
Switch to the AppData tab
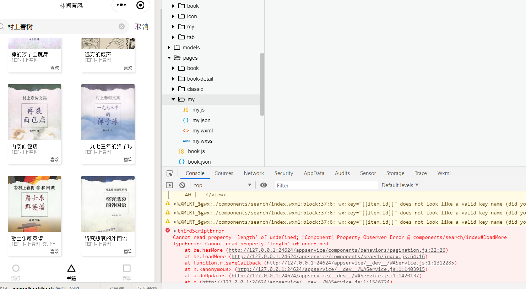click(314, 173)
